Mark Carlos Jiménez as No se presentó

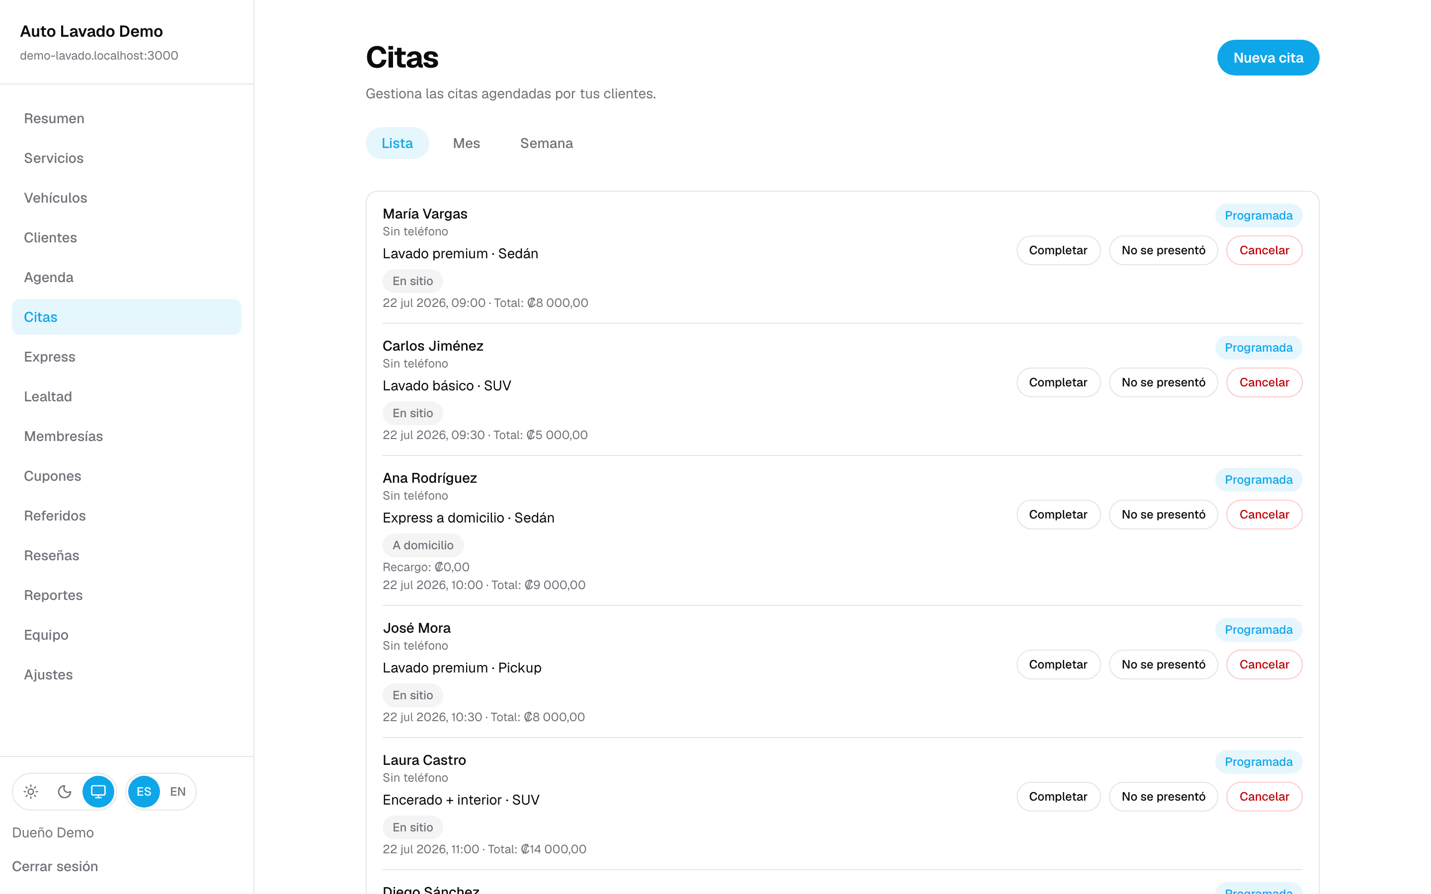pyautogui.click(x=1163, y=382)
